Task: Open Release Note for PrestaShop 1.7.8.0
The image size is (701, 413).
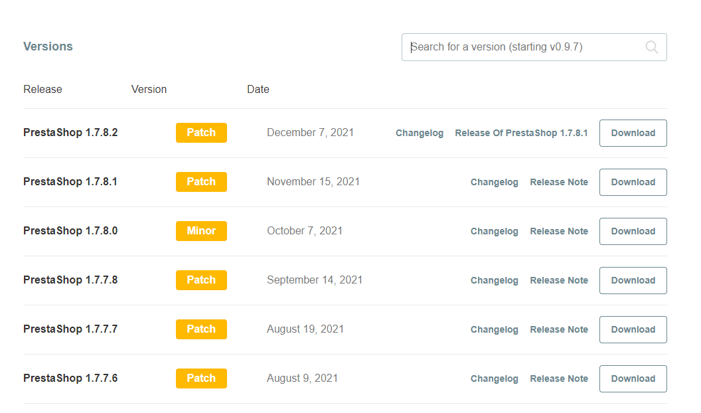Action: click(x=559, y=231)
